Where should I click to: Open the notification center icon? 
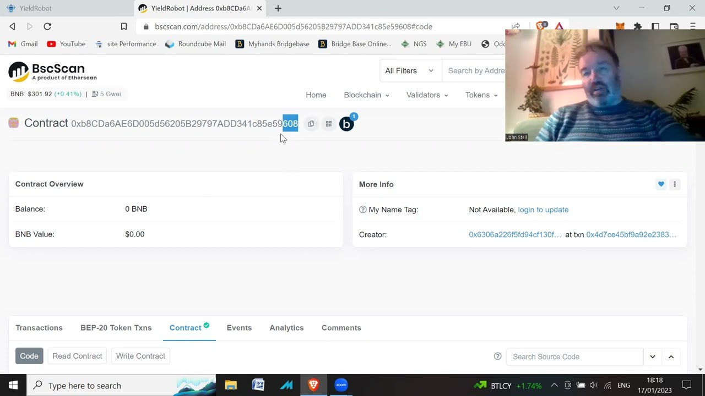[x=687, y=386]
